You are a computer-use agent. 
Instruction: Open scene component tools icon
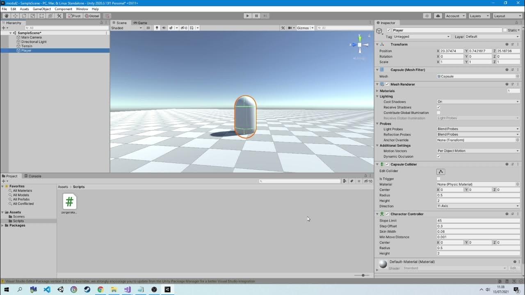pos(283,28)
